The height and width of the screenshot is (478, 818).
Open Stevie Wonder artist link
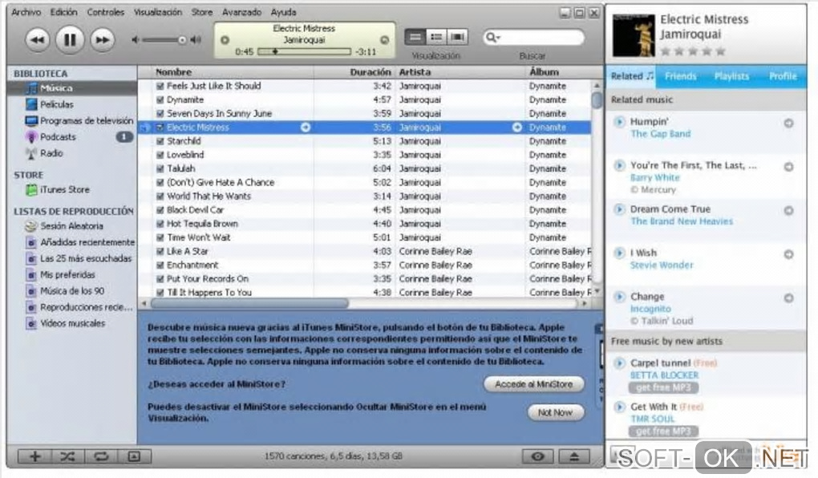(x=662, y=265)
